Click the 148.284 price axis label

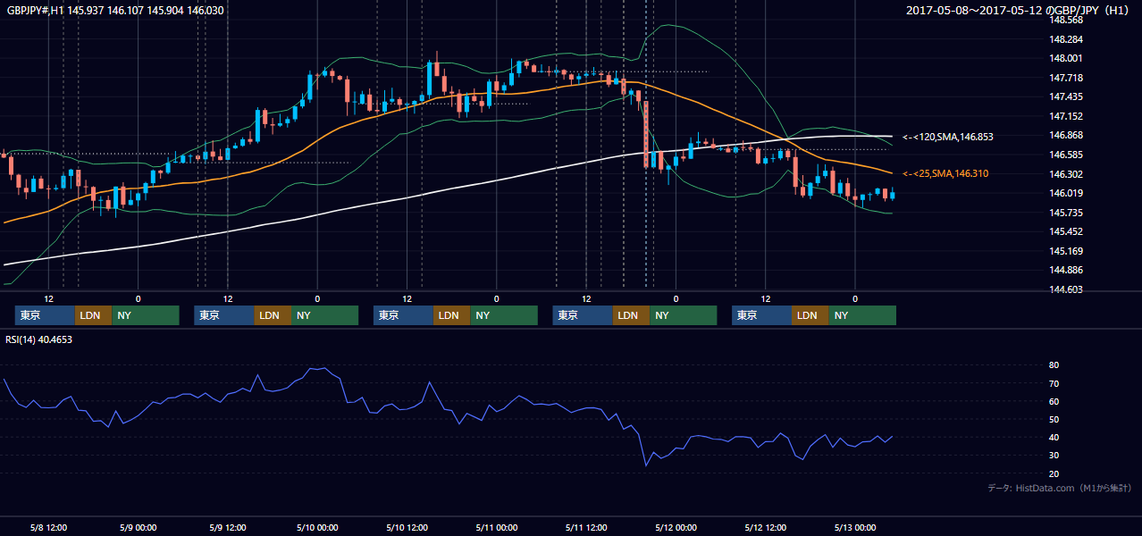tap(1065, 39)
